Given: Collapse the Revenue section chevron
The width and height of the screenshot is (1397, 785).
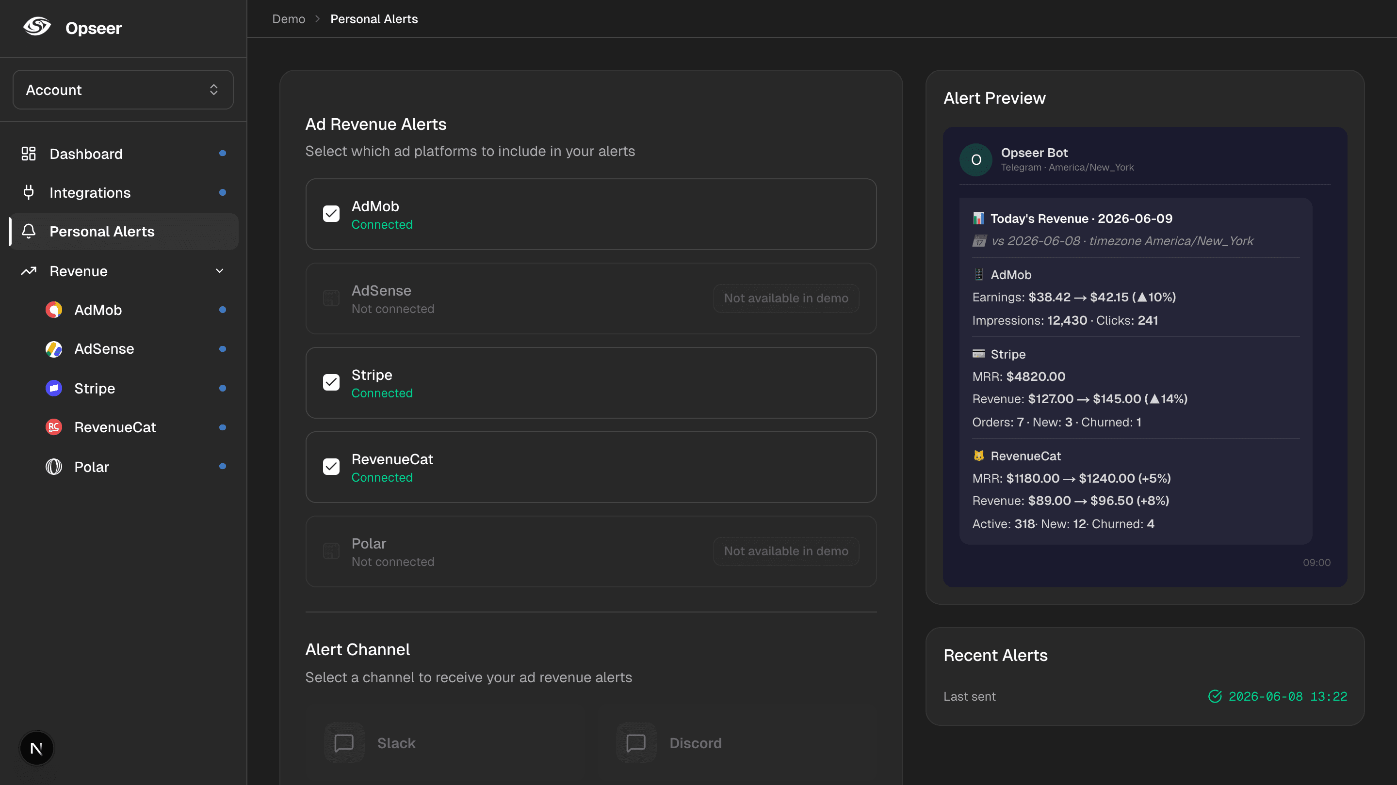Looking at the screenshot, I should (x=220, y=271).
